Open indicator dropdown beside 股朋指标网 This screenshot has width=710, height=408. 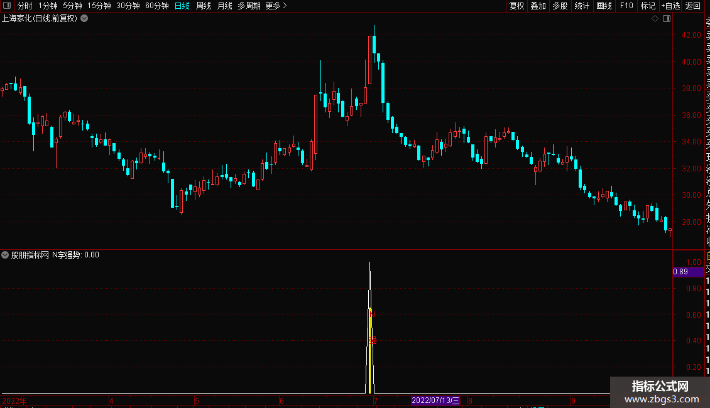tap(5, 255)
